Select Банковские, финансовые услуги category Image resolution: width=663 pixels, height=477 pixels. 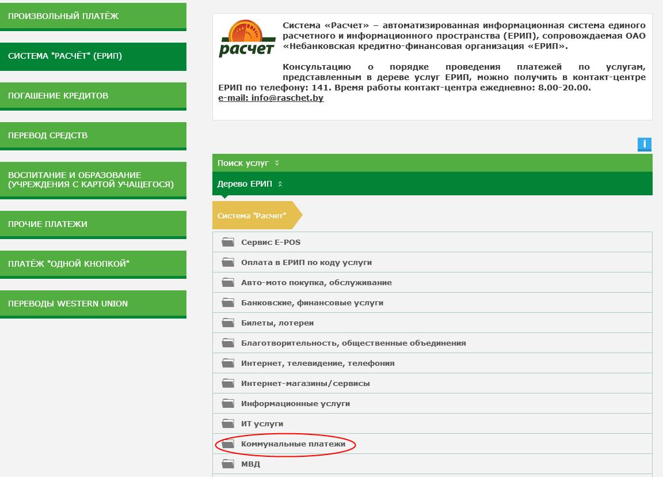[432, 302]
